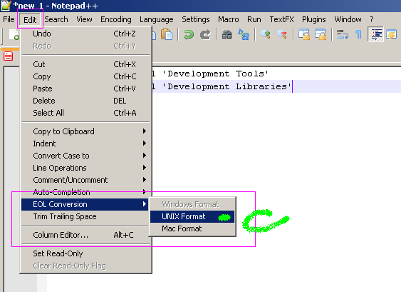
Task: Click the green Undo arrow toolbar icon
Action: click(189, 34)
